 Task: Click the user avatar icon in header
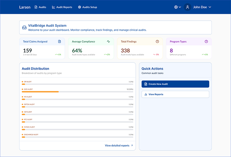tap(187, 7)
